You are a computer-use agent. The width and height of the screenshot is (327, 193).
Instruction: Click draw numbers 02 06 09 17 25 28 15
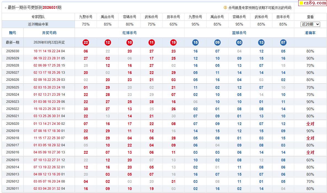49,65
